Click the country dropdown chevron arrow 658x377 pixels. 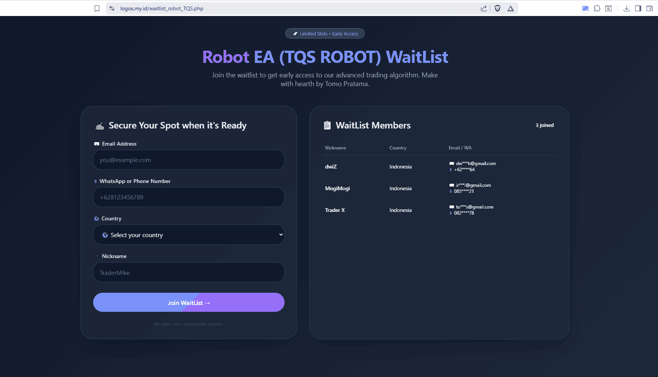pos(281,235)
